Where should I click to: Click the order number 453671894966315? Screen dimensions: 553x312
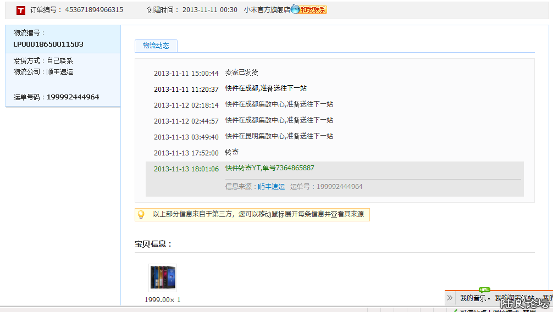(94, 10)
